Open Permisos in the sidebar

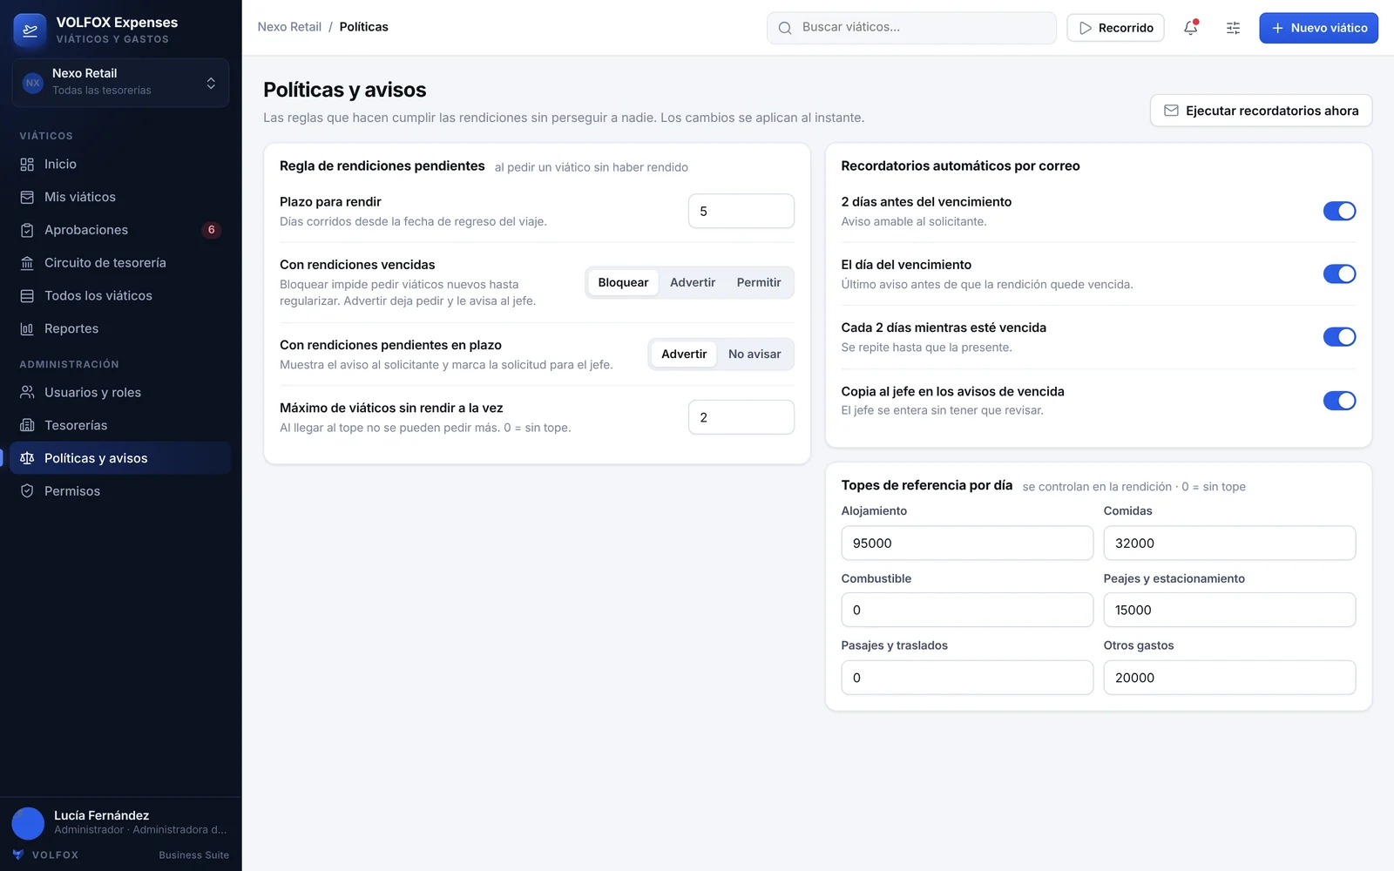(x=121, y=491)
